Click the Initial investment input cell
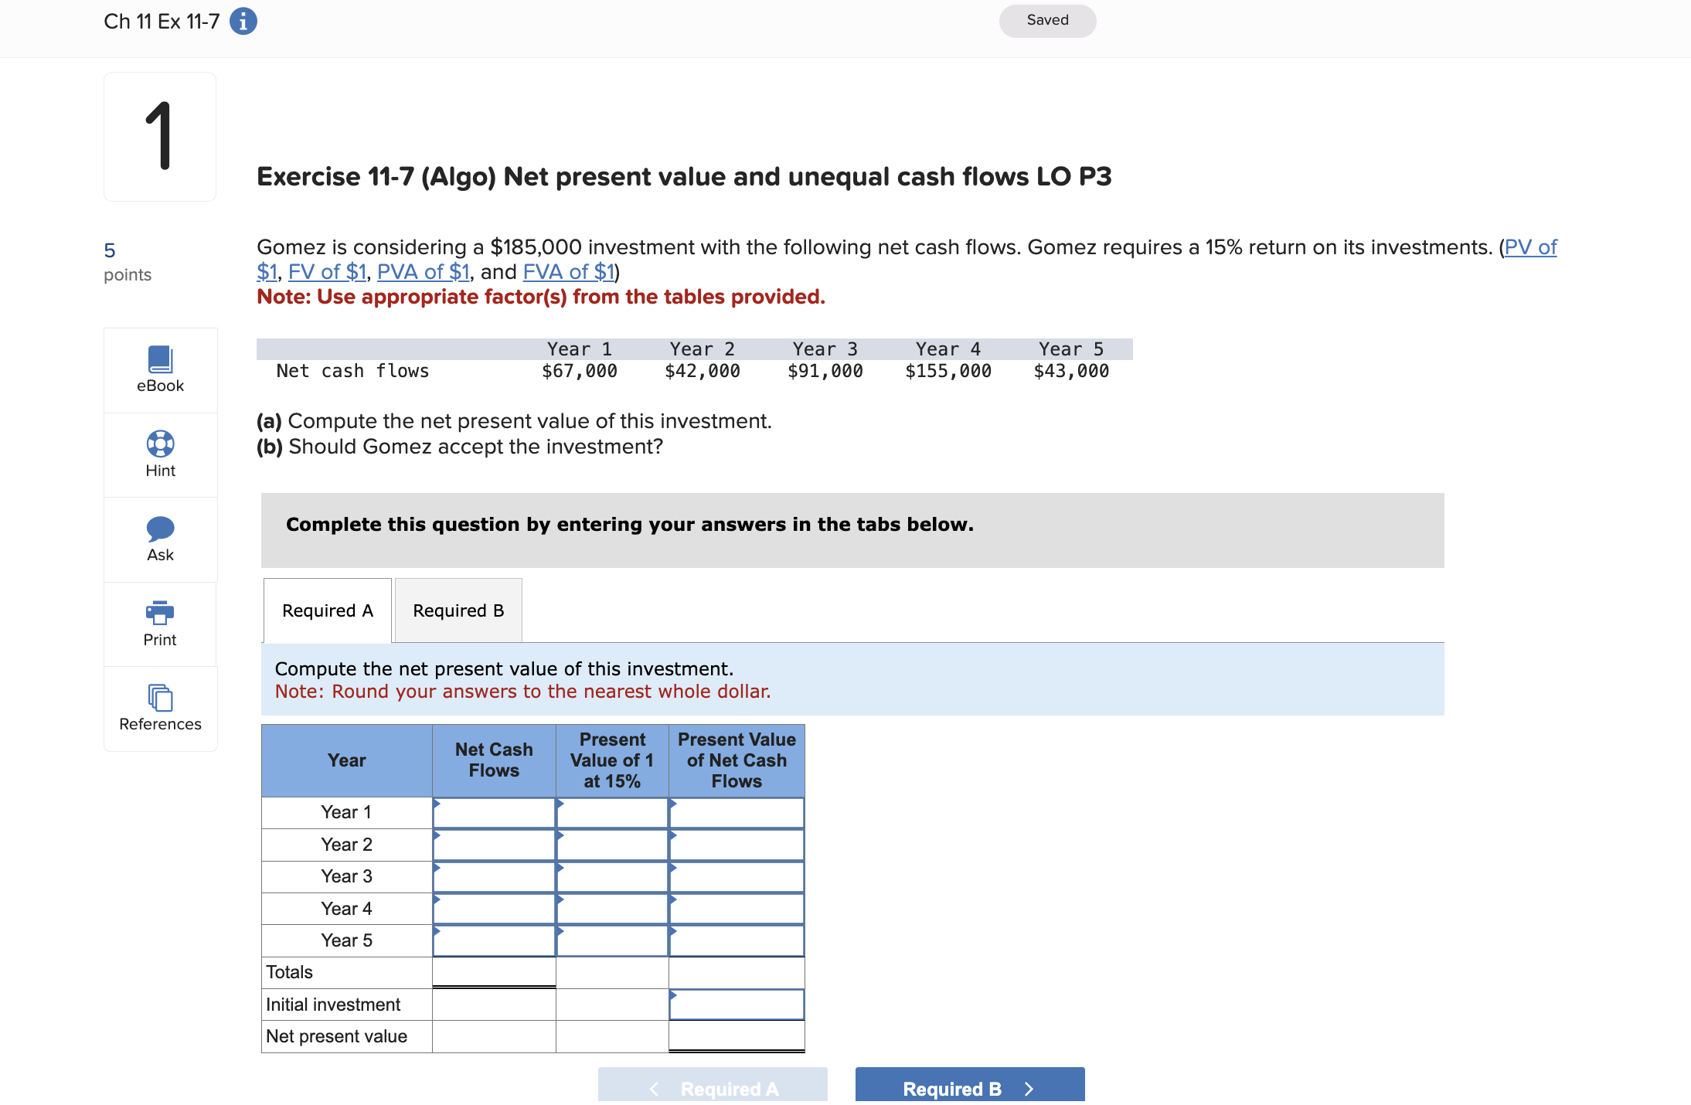This screenshot has width=1691, height=1105. [x=737, y=1005]
